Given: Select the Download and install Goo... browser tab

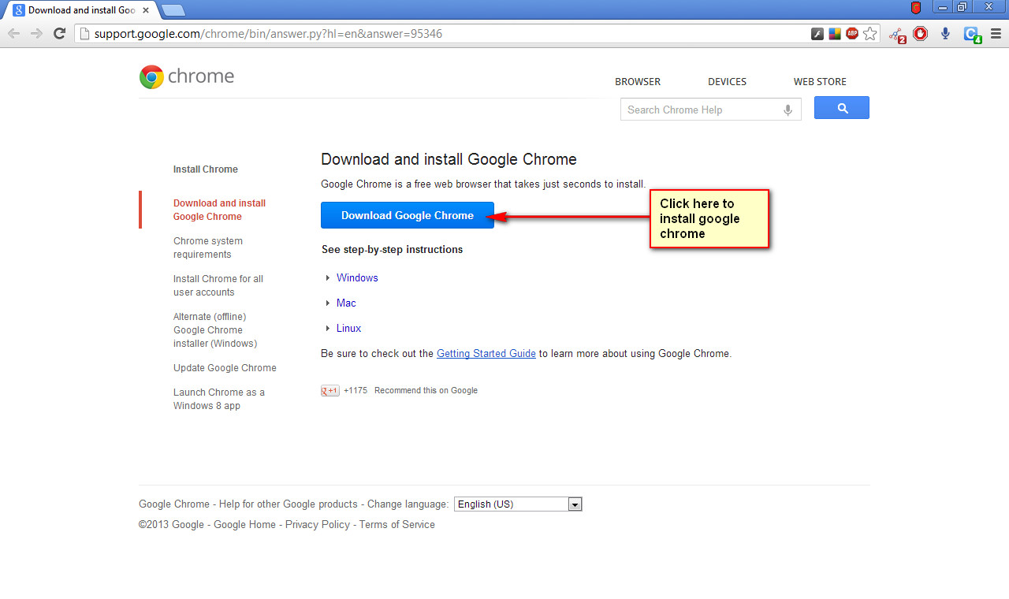Looking at the screenshot, I should [81, 10].
